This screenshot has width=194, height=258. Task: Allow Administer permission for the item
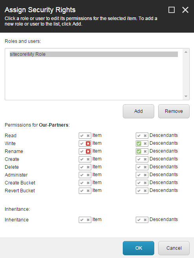(x=82, y=175)
